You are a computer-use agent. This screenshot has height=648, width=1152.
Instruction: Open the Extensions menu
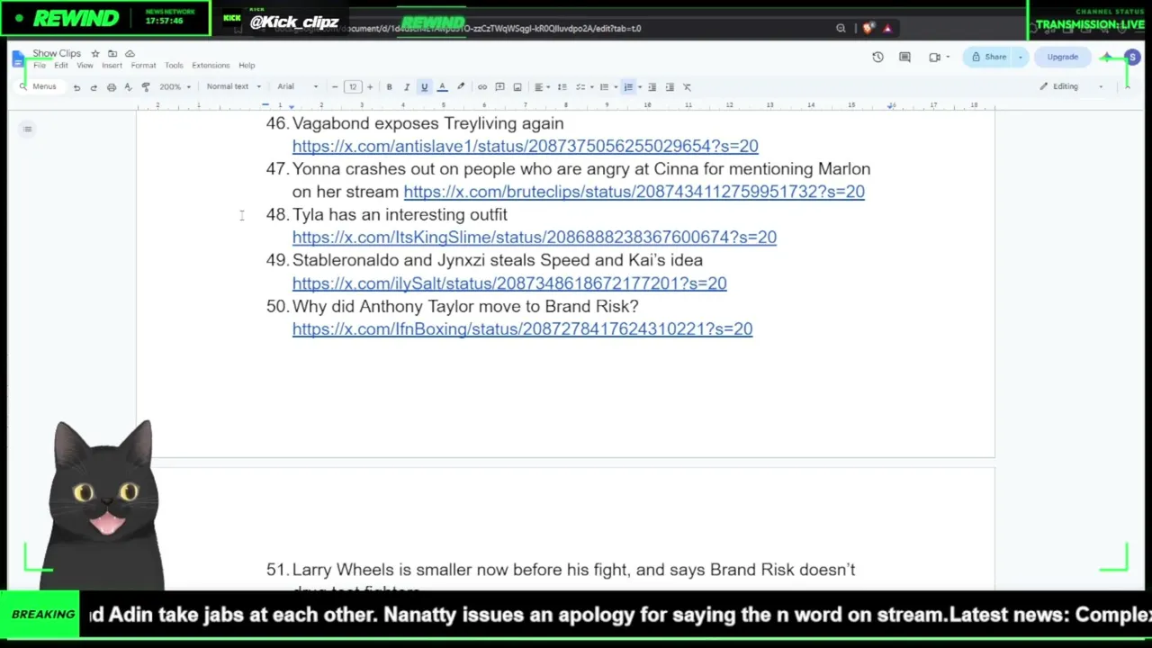(x=211, y=66)
